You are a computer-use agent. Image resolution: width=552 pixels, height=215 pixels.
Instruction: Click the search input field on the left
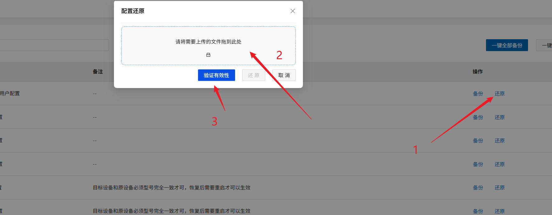pos(54,45)
